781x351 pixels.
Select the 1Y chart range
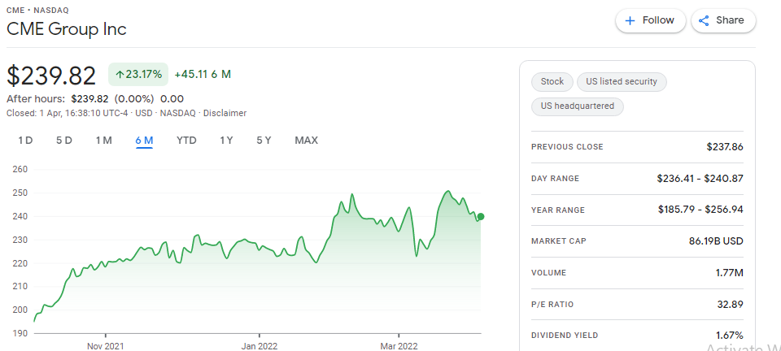coord(226,141)
